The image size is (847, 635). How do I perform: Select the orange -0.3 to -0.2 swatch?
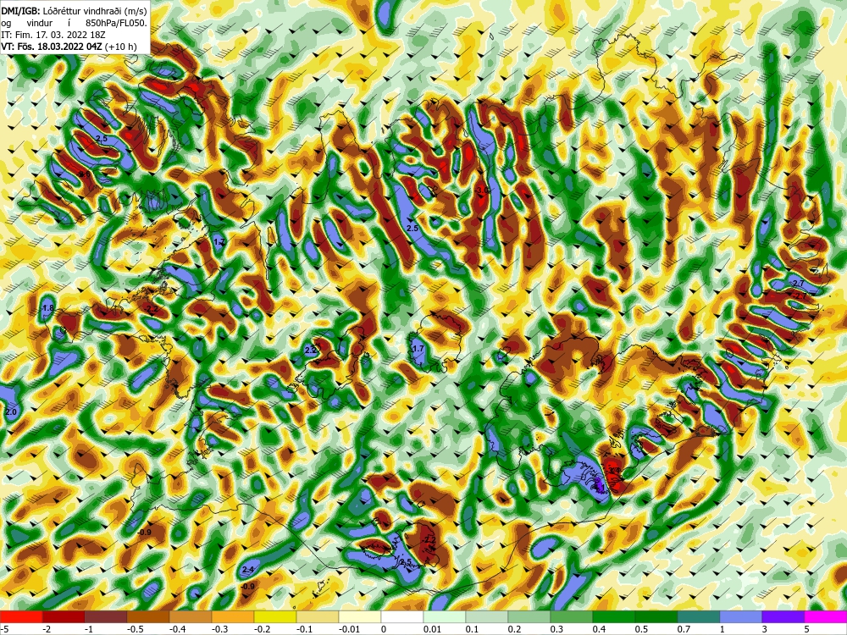coord(233,617)
